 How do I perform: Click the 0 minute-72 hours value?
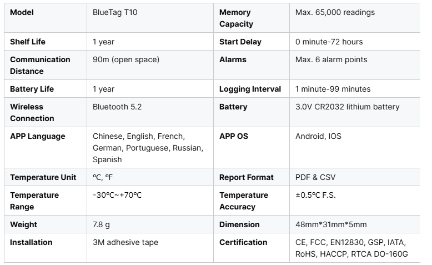click(329, 42)
